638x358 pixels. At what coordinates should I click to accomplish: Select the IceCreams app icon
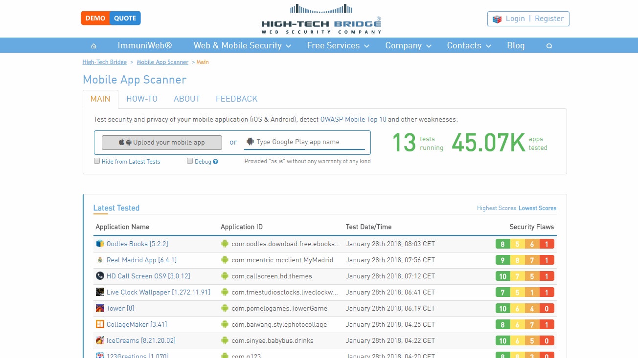(100, 340)
